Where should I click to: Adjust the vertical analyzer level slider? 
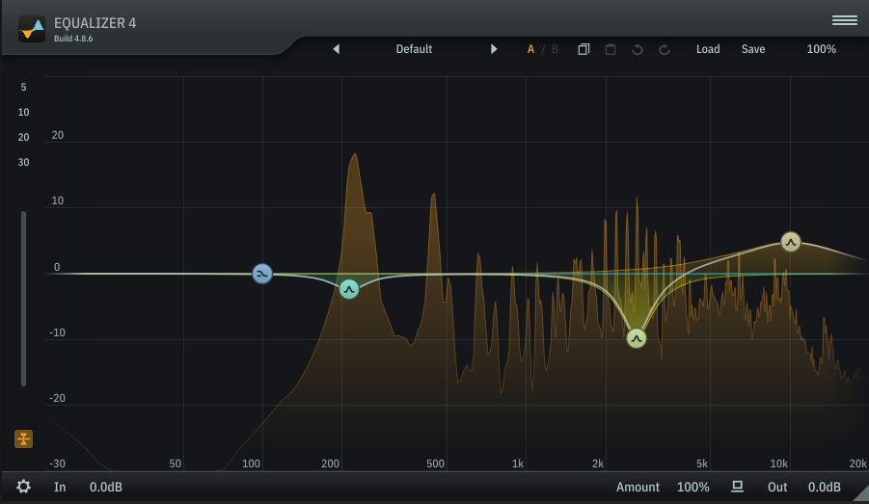coord(23,299)
